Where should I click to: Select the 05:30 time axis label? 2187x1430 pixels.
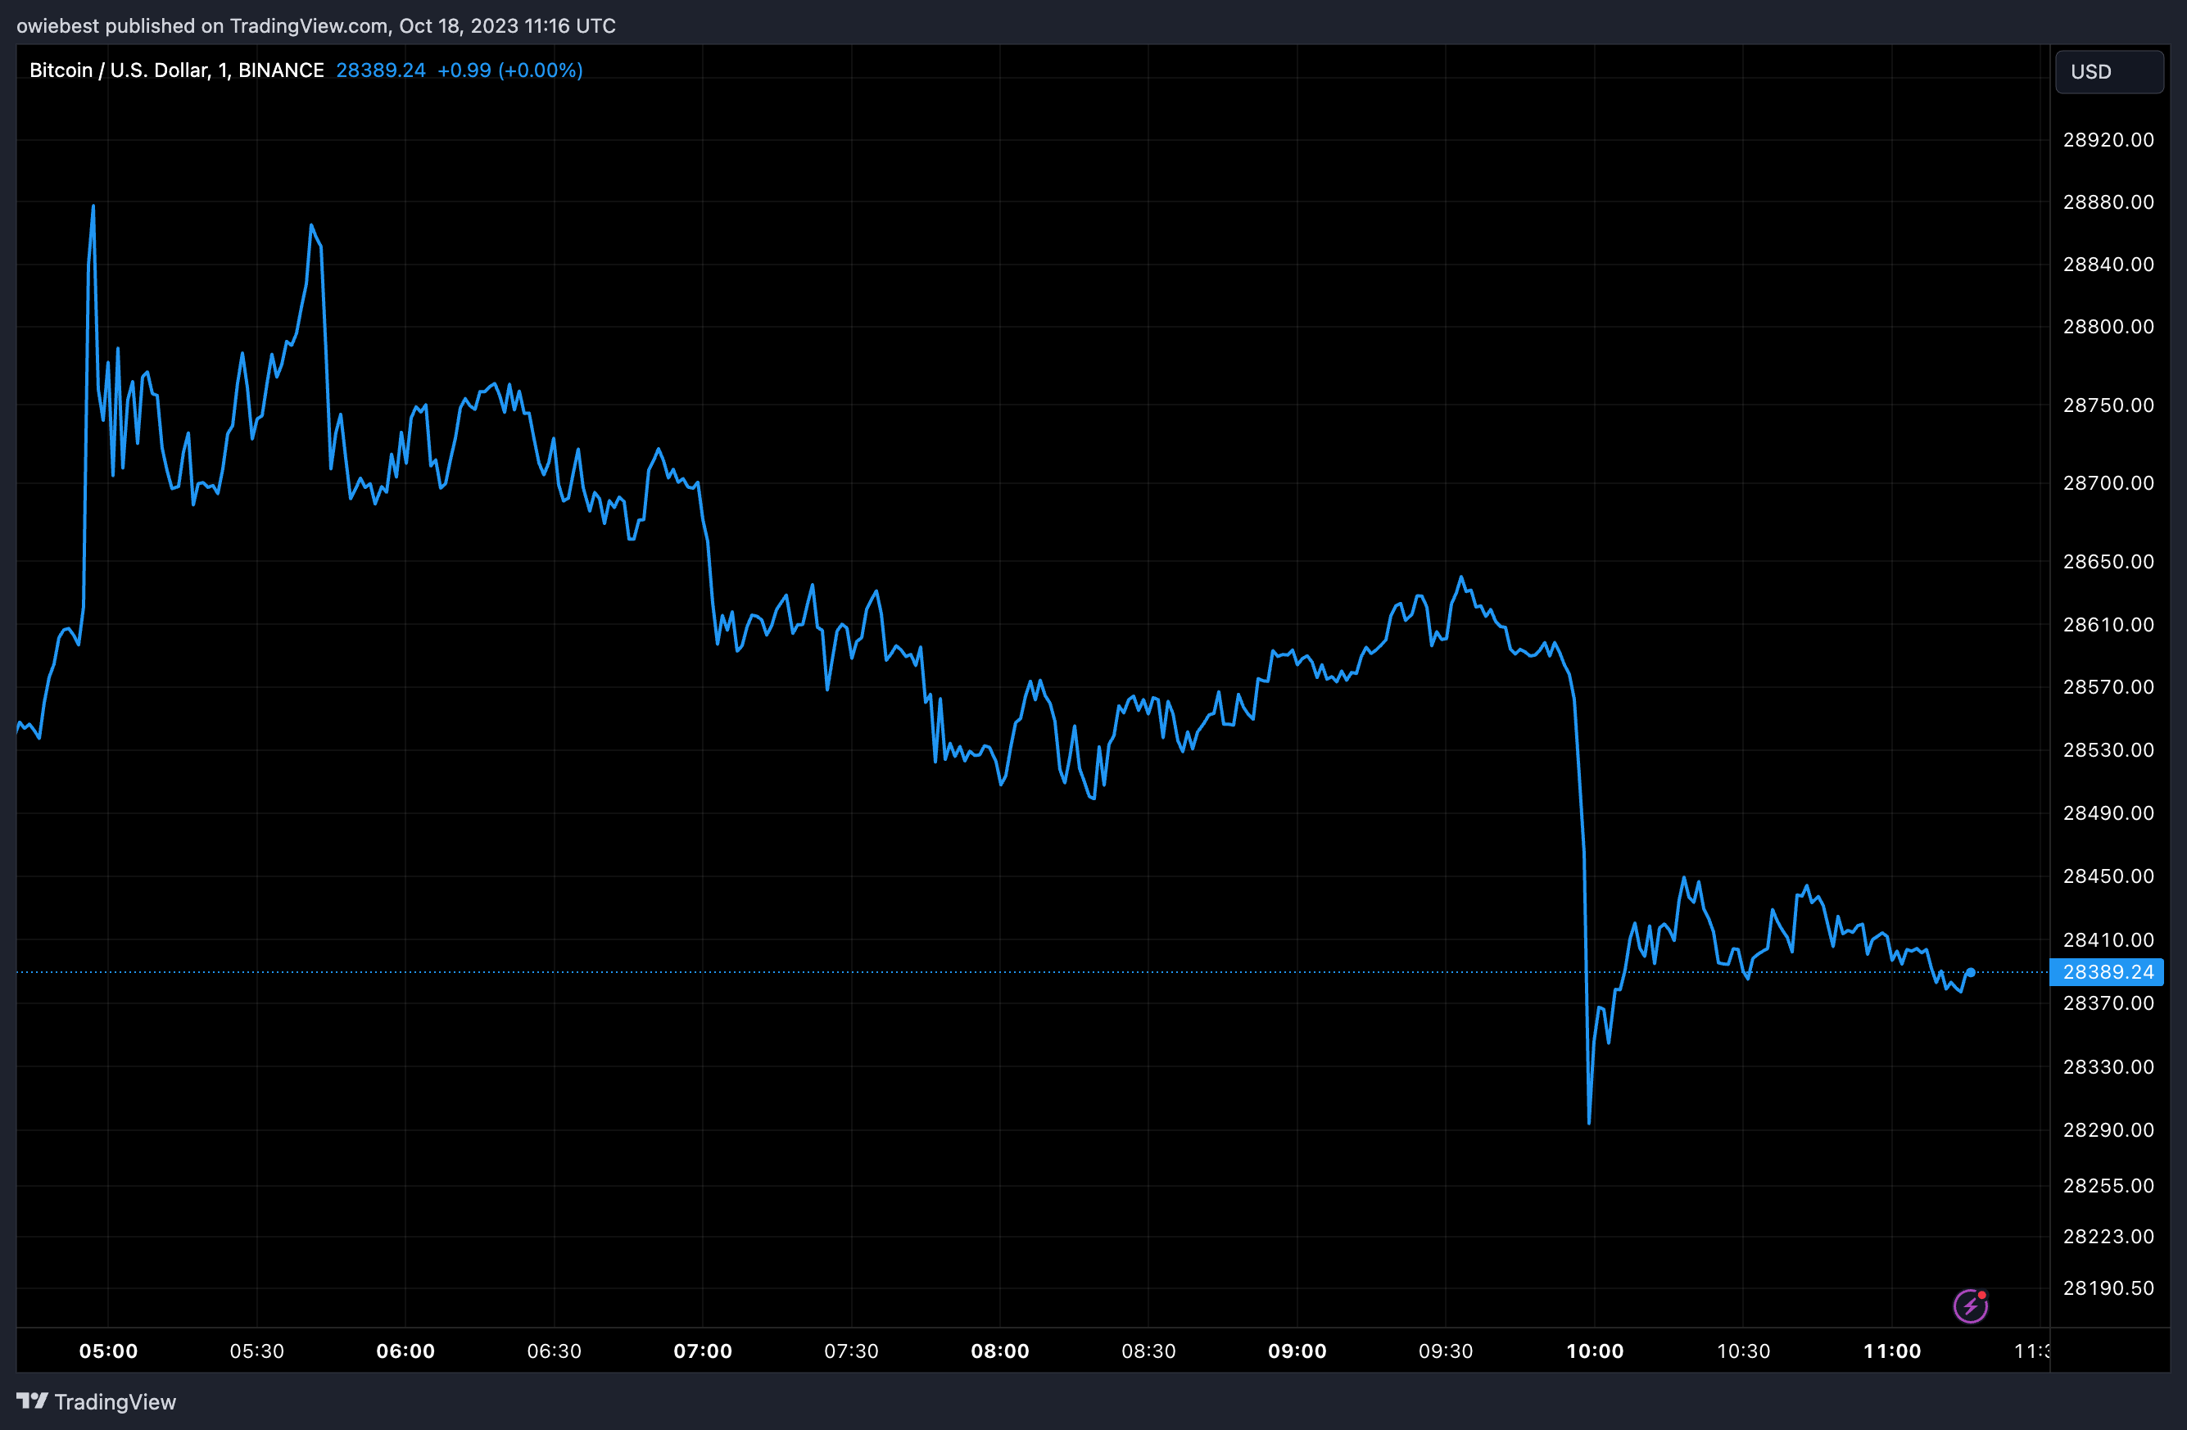coord(256,1351)
